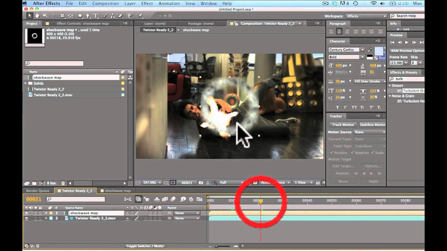Click the Brainstorm icon in timeline
Image resolution: width=447 pixels, height=251 pixels.
click(x=183, y=199)
